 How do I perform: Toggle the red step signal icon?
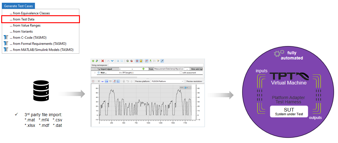[114, 81]
